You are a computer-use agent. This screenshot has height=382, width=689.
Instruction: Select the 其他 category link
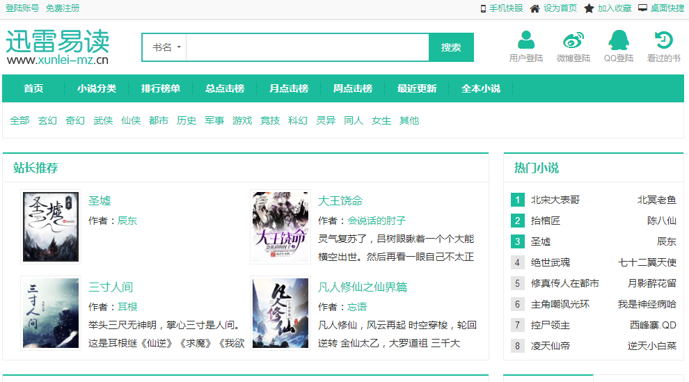(409, 120)
